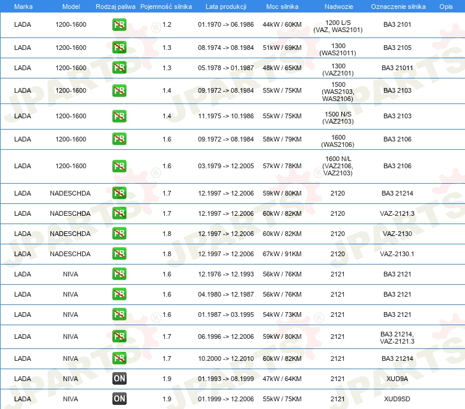Click the petrol icon in VAZ-2130.1 row
Screen dimensions: 465x409
(x=120, y=254)
